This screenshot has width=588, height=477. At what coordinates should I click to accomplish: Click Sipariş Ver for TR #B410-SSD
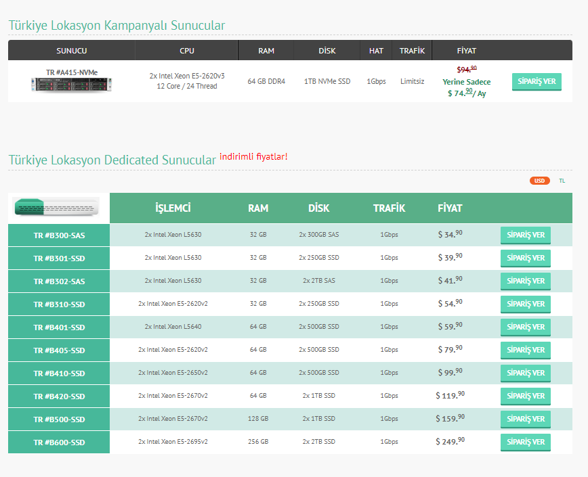pos(526,373)
